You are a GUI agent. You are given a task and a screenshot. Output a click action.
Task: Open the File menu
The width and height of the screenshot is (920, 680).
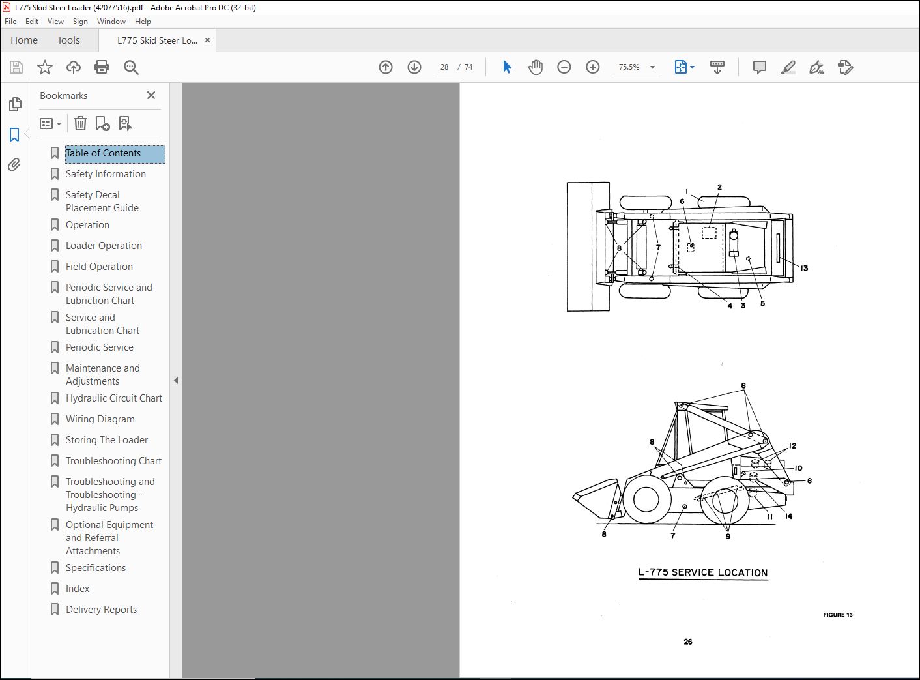point(10,22)
